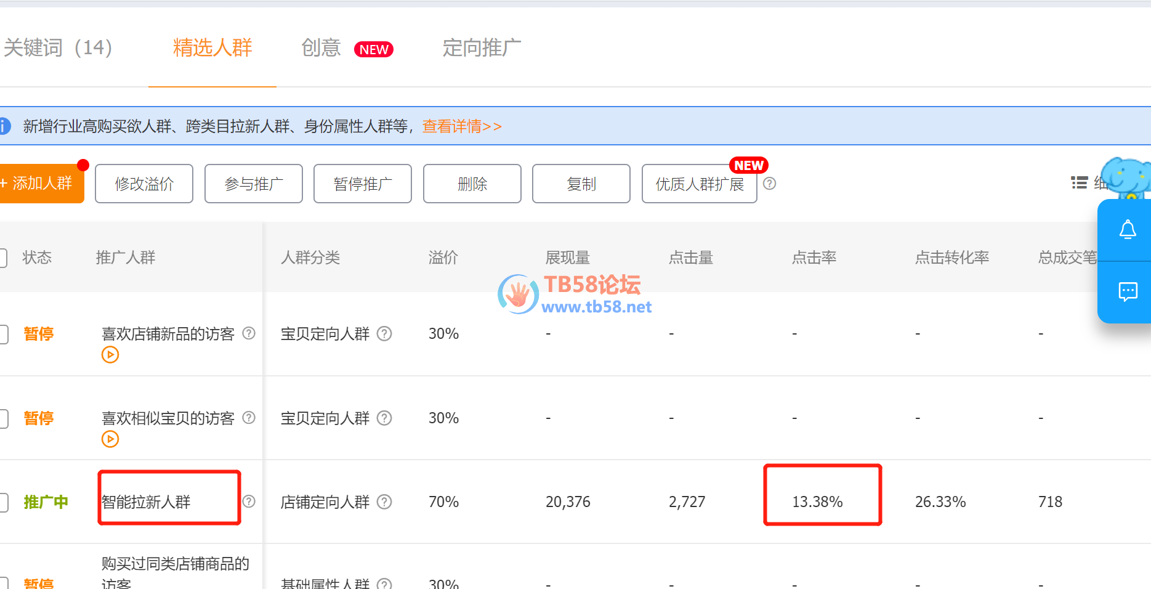Screen dimensions: 1151x589
Task: Click the 复制 button
Action: pyautogui.click(x=581, y=184)
